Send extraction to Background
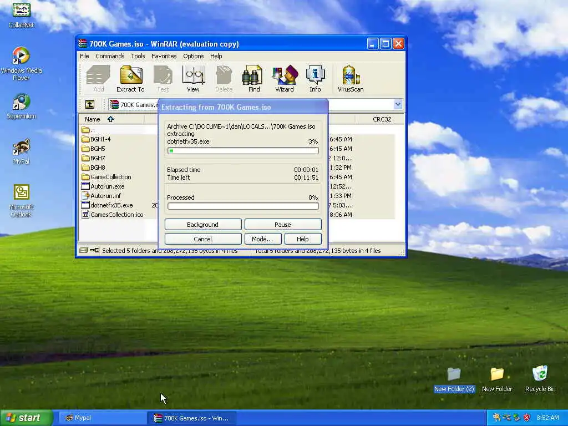This screenshot has height=426, width=568. [x=203, y=225]
